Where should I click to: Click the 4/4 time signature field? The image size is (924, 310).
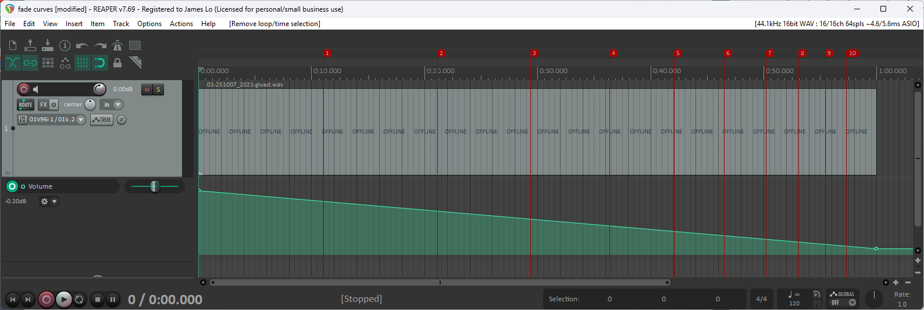pos(761,299)
